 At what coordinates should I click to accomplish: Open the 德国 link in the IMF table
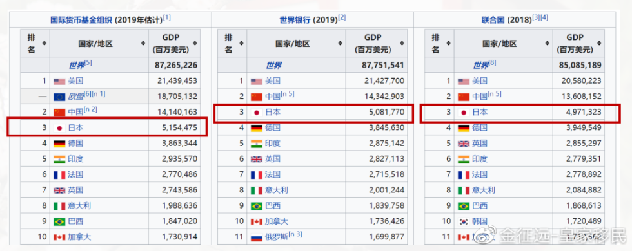point(75,144)
